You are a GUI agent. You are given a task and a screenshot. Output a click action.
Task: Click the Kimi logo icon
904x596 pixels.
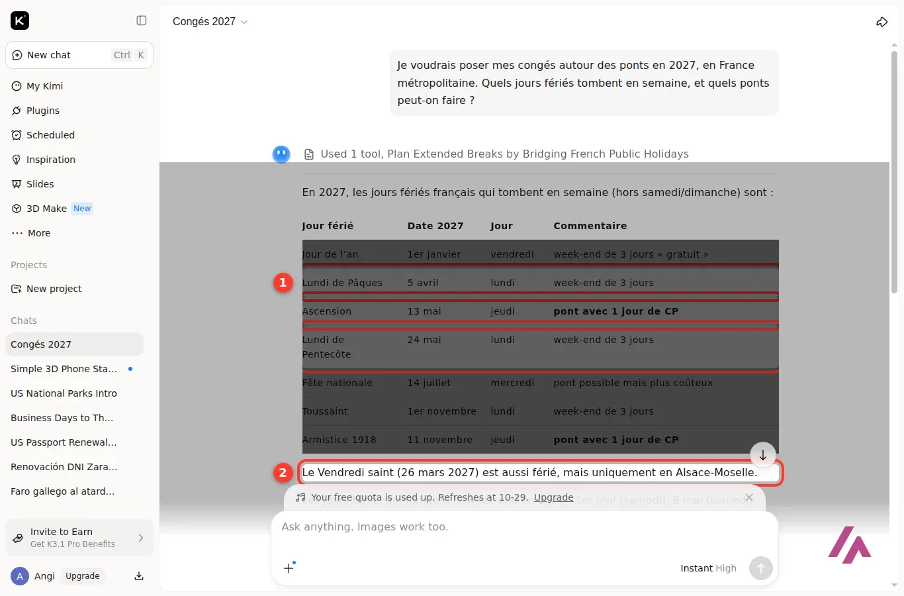(x=20, y=21)
